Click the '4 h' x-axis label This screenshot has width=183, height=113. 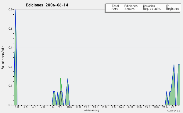click(17, 107)
